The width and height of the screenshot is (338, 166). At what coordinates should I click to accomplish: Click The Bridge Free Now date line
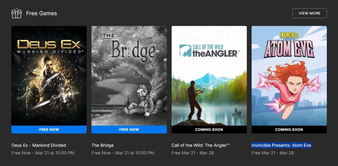coord(123,153)
